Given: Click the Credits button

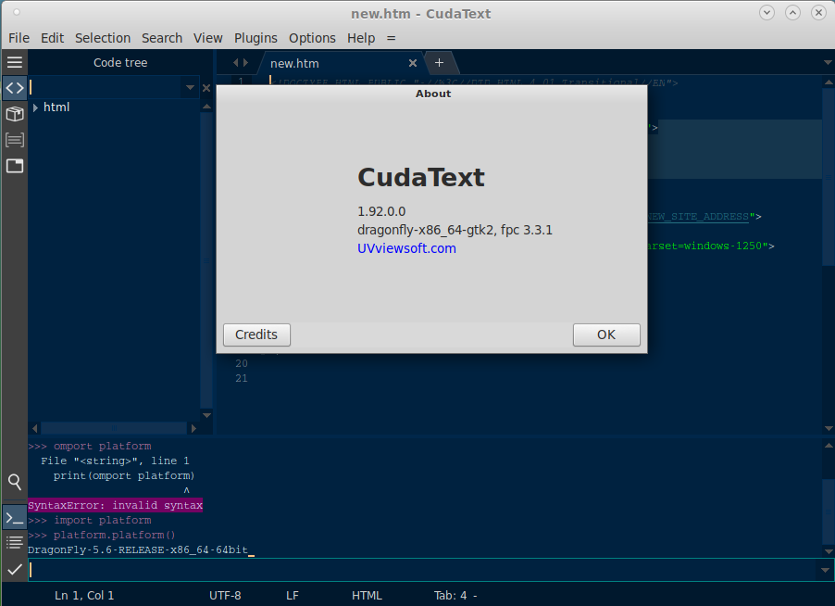Looking at the screenshot, I should click(x=256, y=335).
